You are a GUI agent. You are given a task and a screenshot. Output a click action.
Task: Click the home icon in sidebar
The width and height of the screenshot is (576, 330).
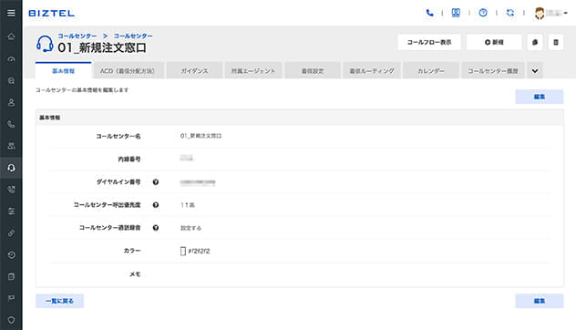coord(11,36)
